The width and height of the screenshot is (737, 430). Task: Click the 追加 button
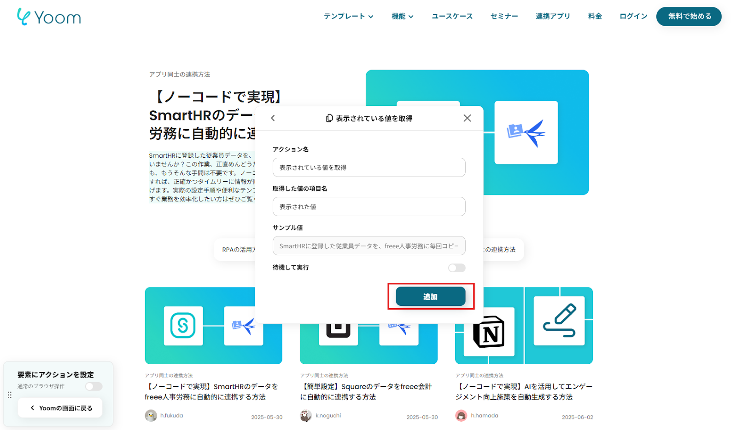(431, 297)
